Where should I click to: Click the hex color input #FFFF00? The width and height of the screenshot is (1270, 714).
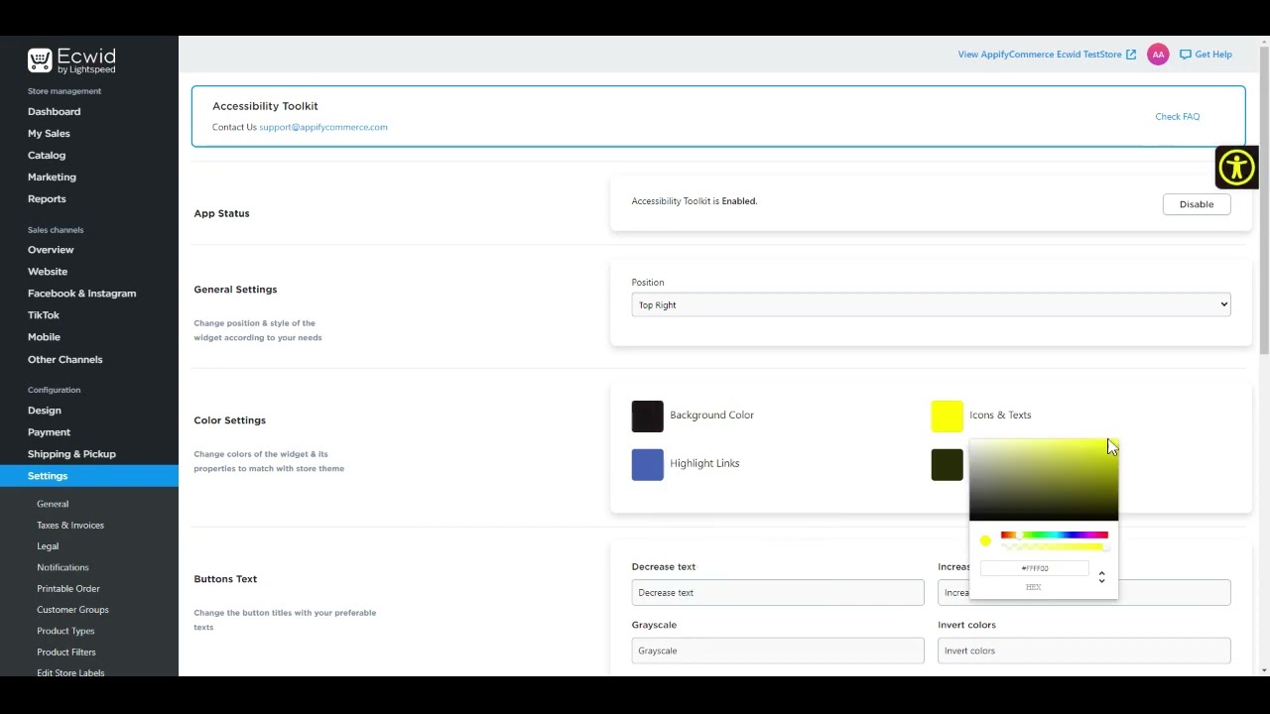pos(1035,568)
